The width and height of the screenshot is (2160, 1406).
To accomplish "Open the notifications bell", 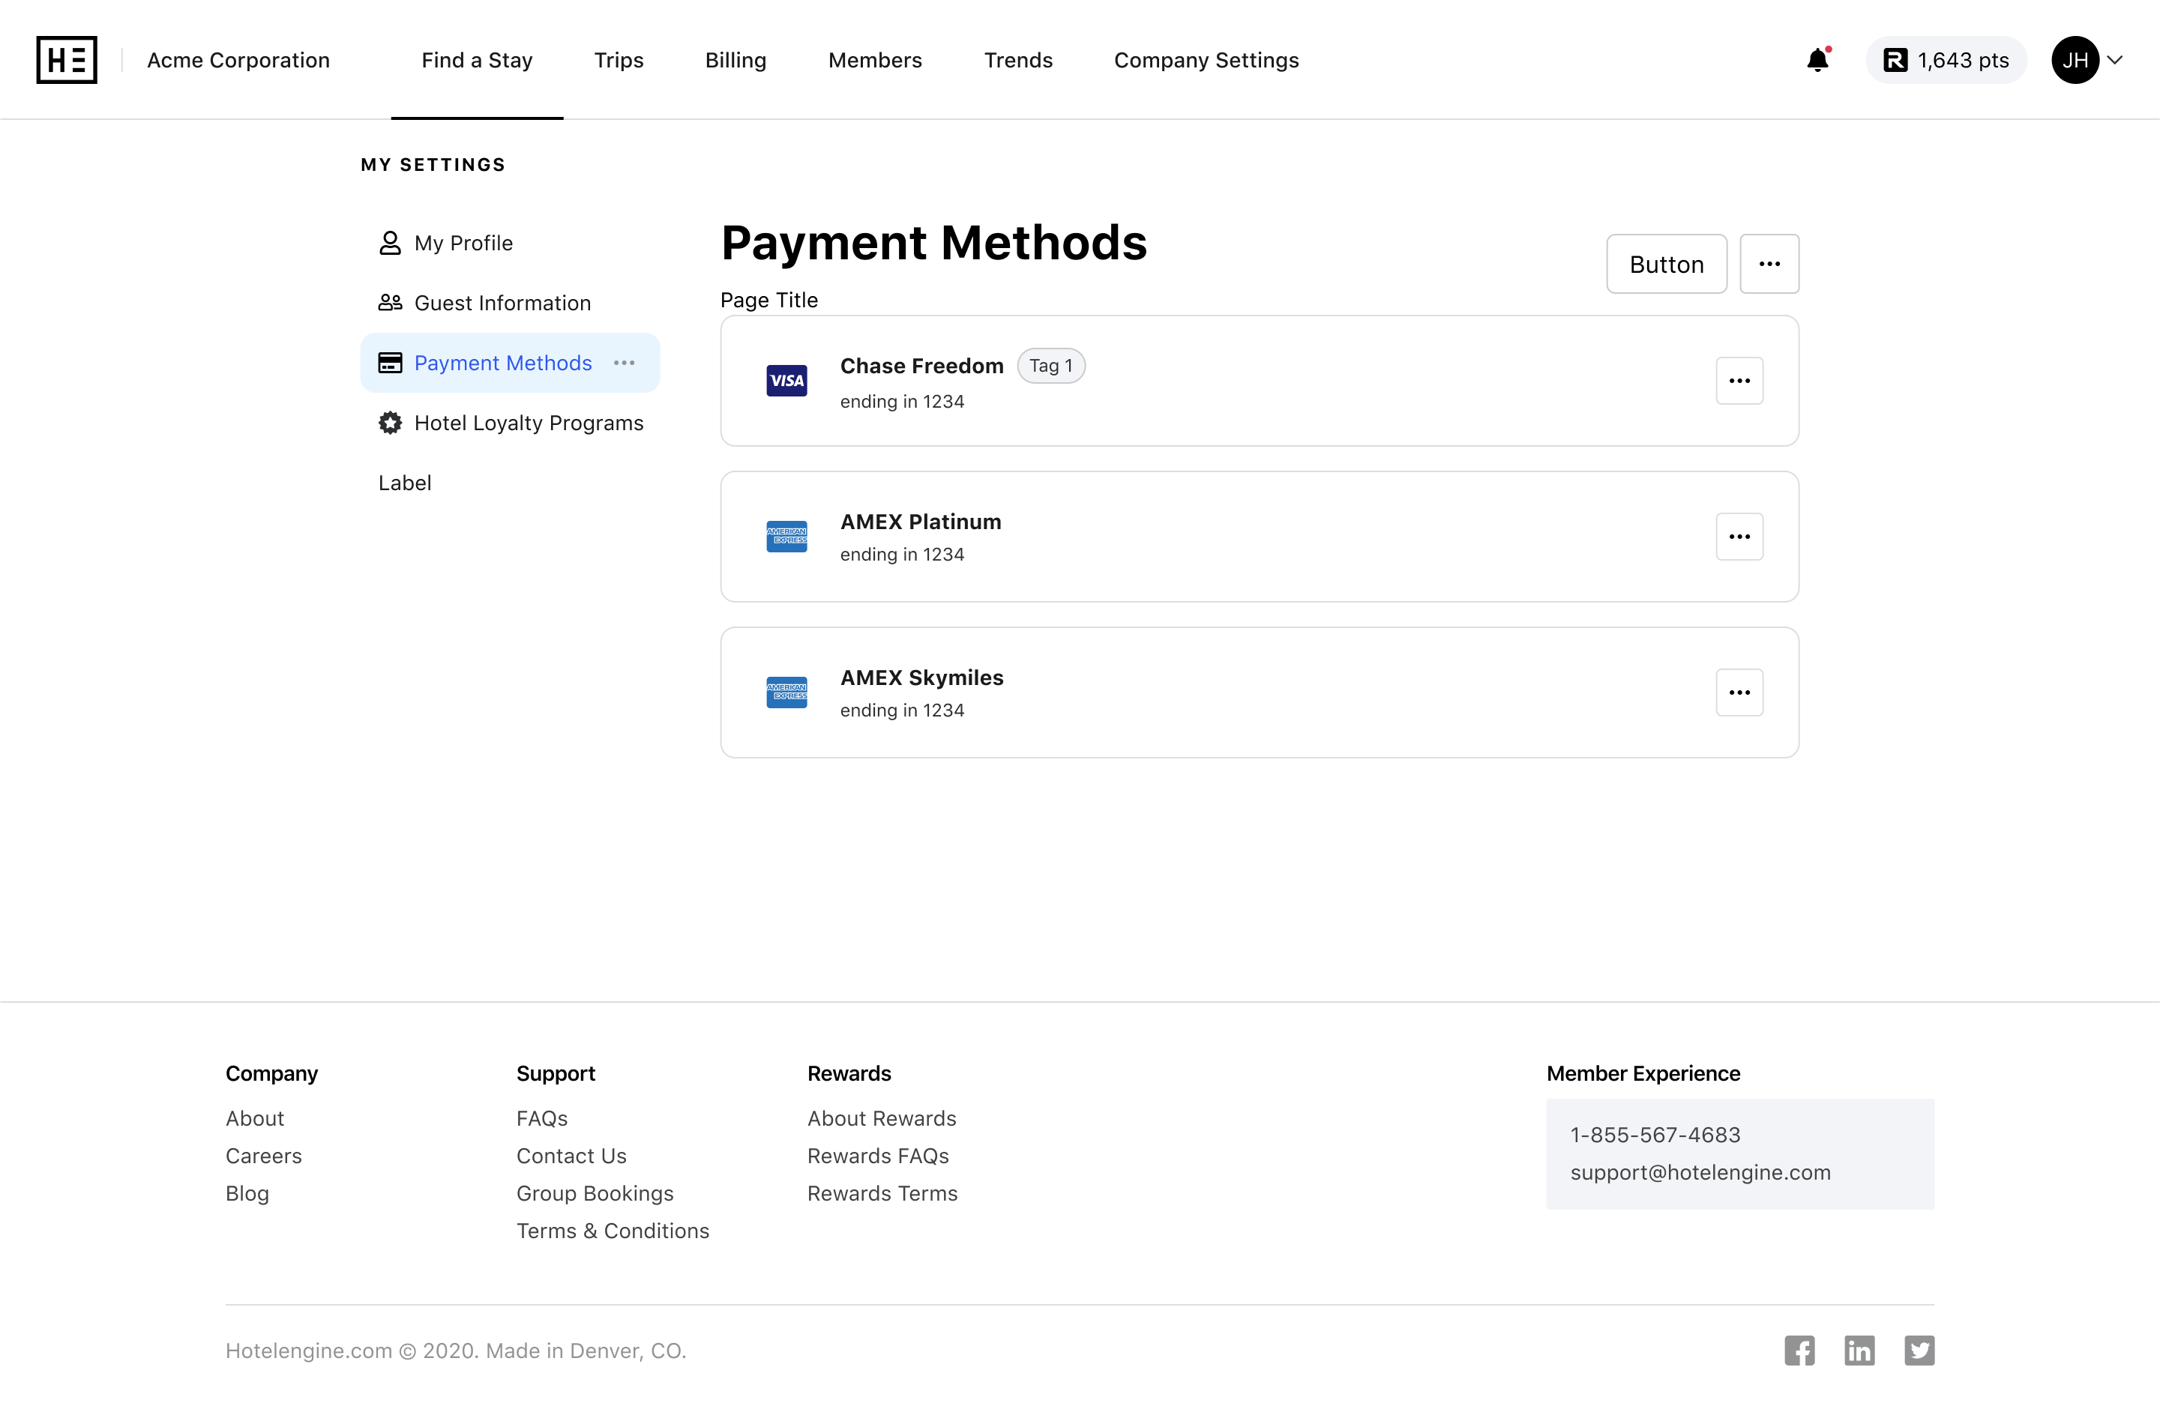I will [x=1818, y=60].
